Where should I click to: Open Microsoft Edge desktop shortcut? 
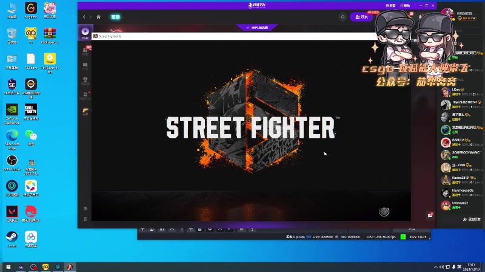click(12, 140)
